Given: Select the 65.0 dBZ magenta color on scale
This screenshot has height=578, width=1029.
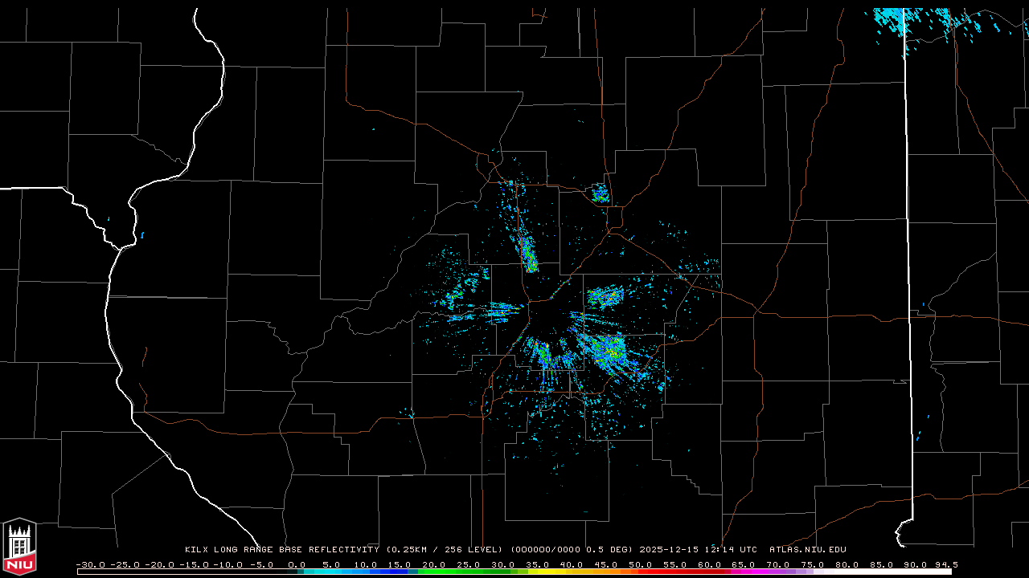Looking at the screenshot, I should [x=742, y=572].
